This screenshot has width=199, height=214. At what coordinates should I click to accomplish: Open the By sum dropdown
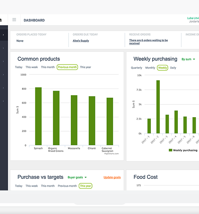click(x=188, y=59)
